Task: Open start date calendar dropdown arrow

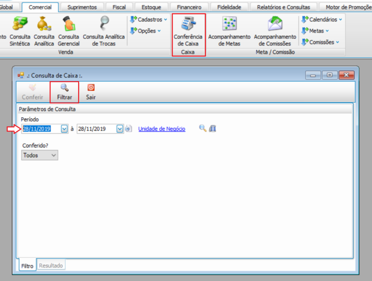Action: (64, 129)
